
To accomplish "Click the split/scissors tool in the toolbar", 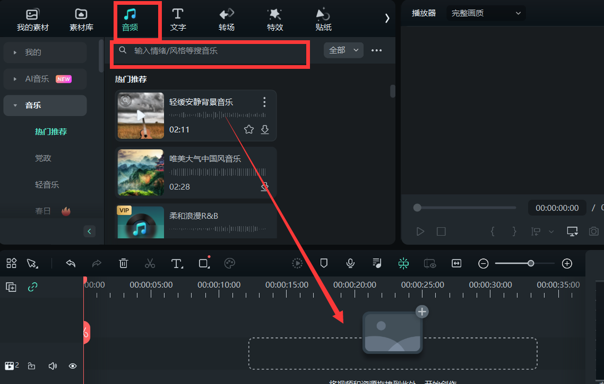I will [x=150, y=263].
